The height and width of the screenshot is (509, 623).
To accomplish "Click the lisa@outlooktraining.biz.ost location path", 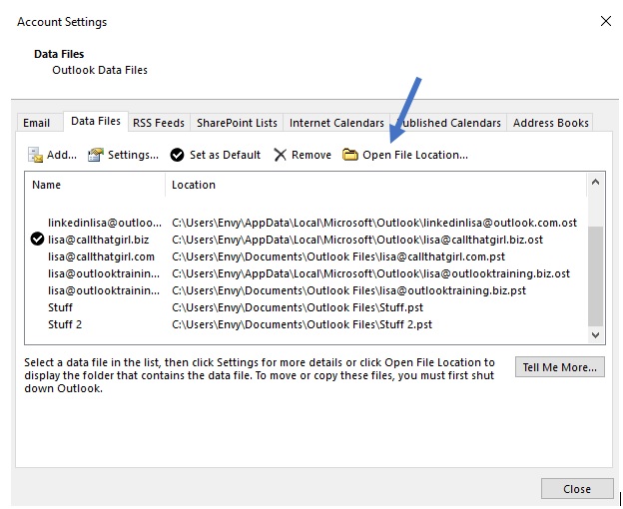I will pos(370,273).
